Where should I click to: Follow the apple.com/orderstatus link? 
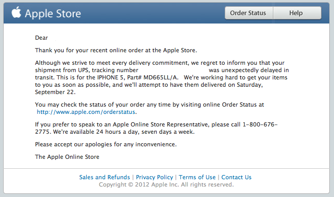point(86,112)
